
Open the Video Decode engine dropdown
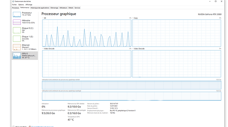point(133,48)
